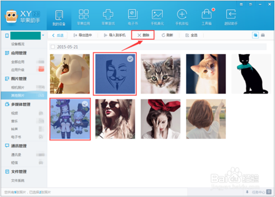The height and width of the screenshot is (197, 275).
Task: Open the window menu dropdown in title bar
Action: [250, 4]
